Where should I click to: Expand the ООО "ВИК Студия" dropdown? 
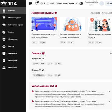(x=67, y=3)
